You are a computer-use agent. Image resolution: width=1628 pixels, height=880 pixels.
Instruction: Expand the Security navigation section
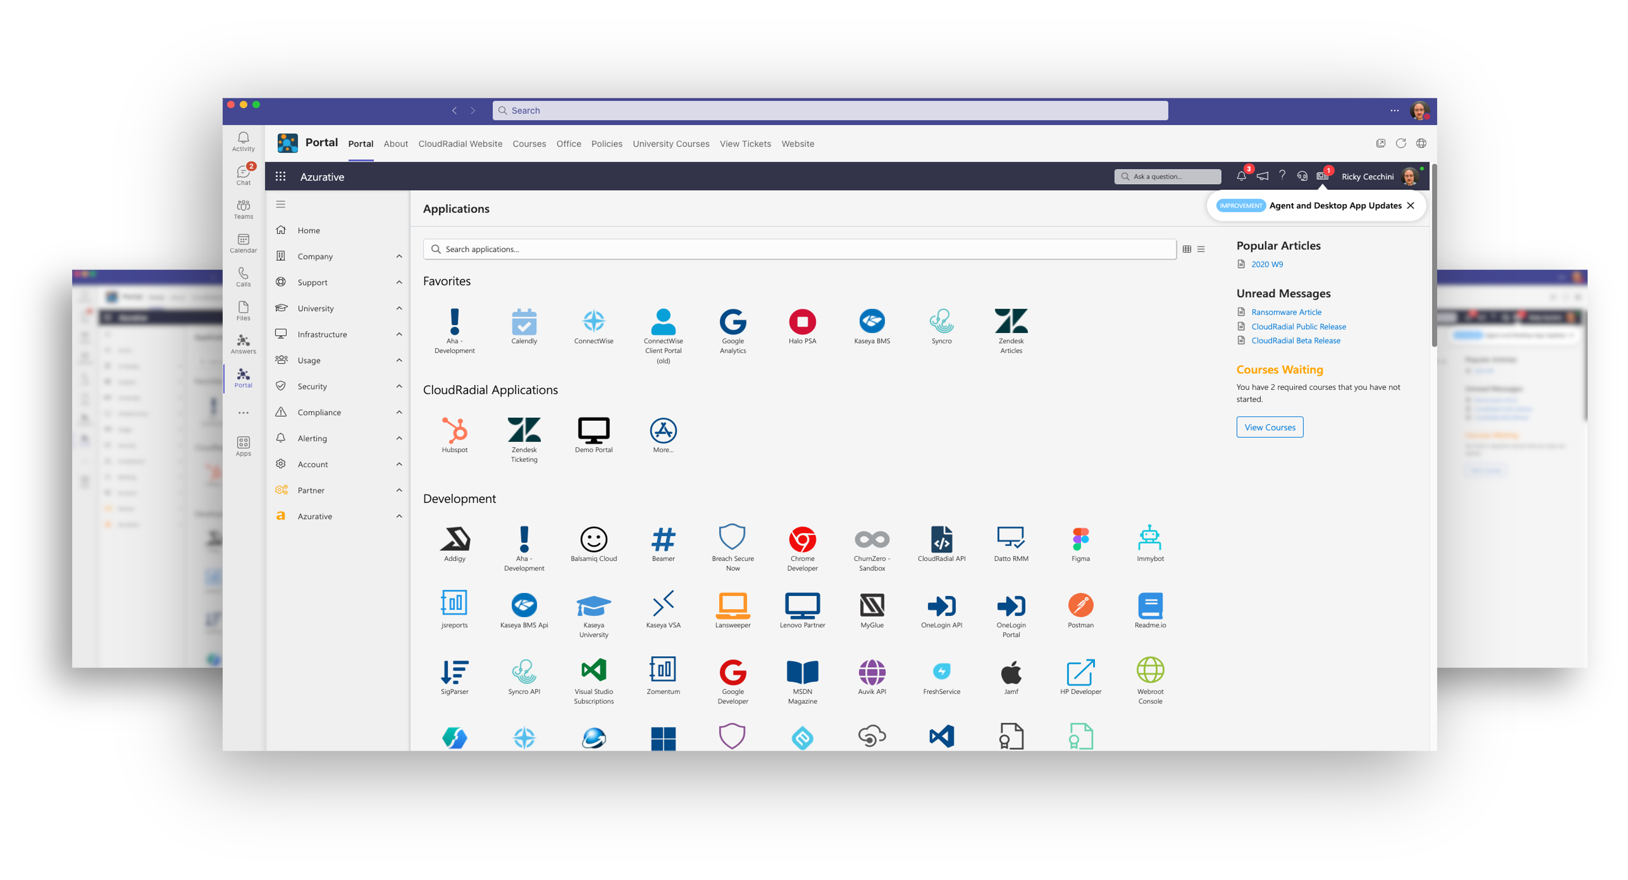[x=399, y=386]
